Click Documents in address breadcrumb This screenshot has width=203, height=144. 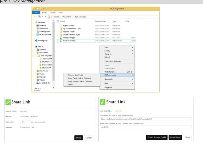pos(67,17)
